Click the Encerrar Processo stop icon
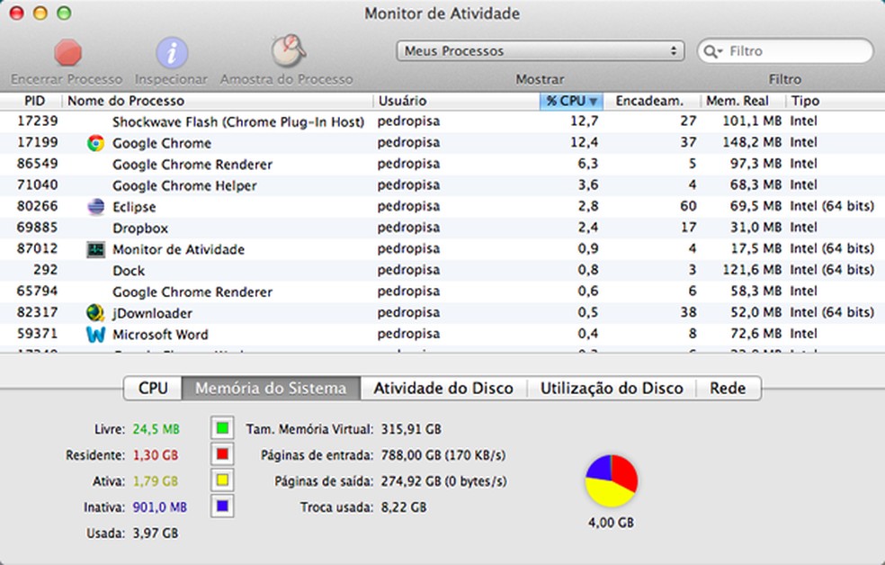 point(69,53)
